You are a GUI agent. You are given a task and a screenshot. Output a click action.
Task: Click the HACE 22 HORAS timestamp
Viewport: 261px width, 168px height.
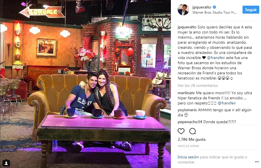tap(188, 146)
